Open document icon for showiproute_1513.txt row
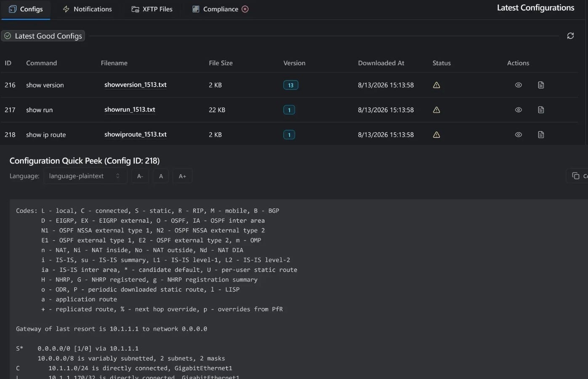The width and height of the screenshot is (588, 379). coord(541,135)
